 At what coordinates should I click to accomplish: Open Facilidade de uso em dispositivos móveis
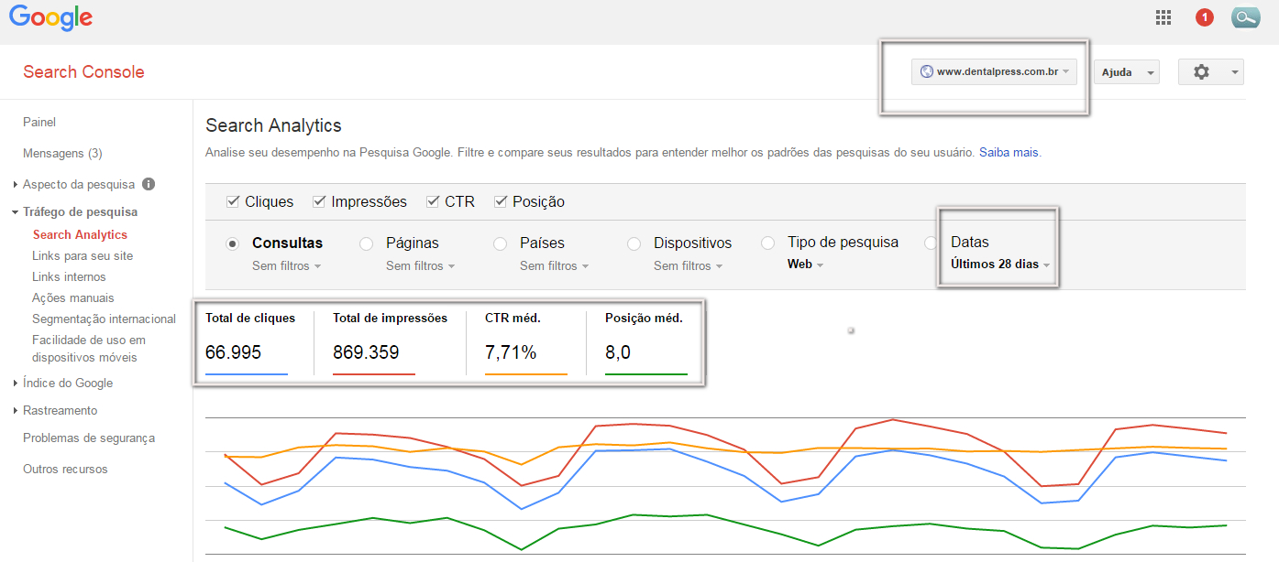(x=89, y=349)
